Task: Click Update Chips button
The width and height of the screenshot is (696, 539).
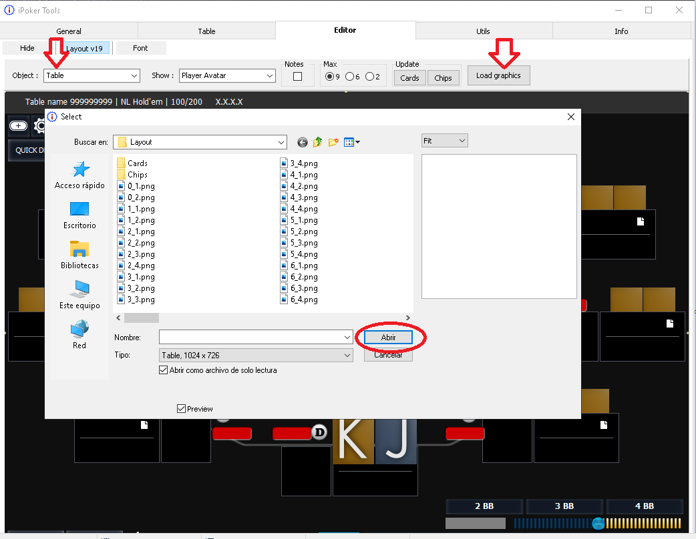Action: (x=443, y=78)
